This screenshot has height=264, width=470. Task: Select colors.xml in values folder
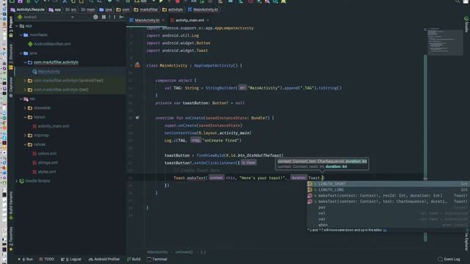47,153
